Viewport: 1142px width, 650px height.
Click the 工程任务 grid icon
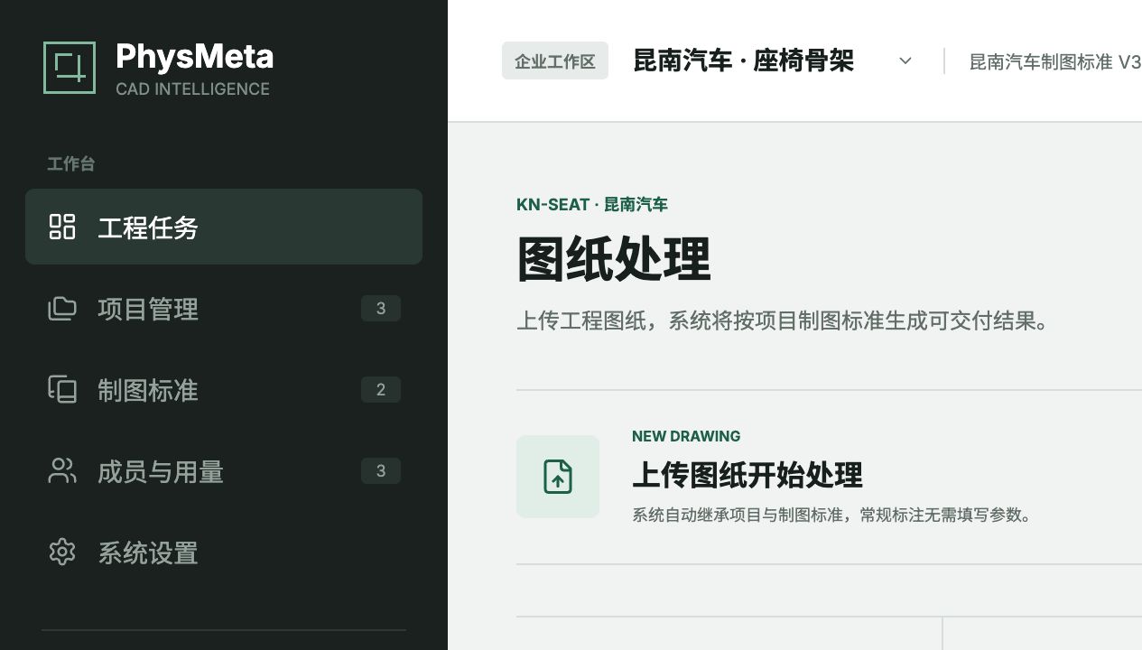click(62, 227)
